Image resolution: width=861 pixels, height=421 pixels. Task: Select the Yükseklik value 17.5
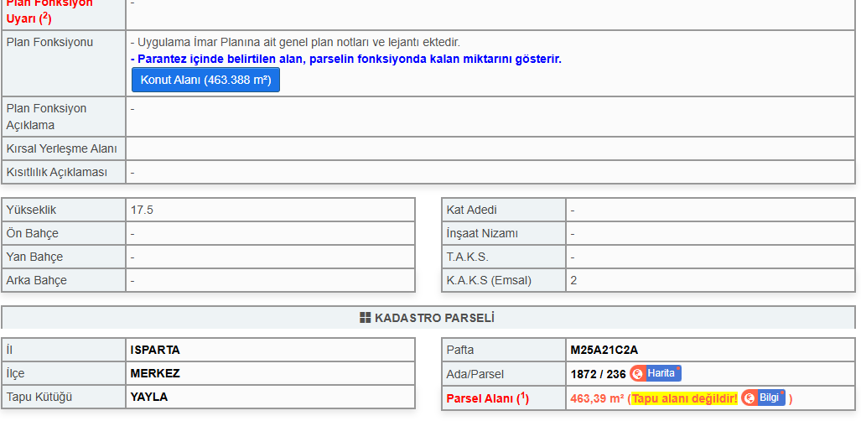point(142,210)
